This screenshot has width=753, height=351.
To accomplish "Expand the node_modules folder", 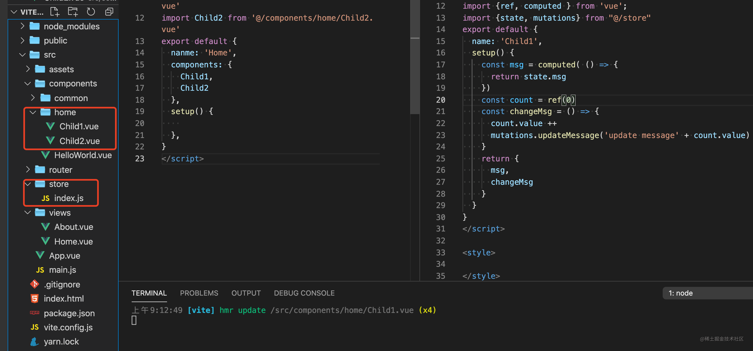I will (23, 26).
